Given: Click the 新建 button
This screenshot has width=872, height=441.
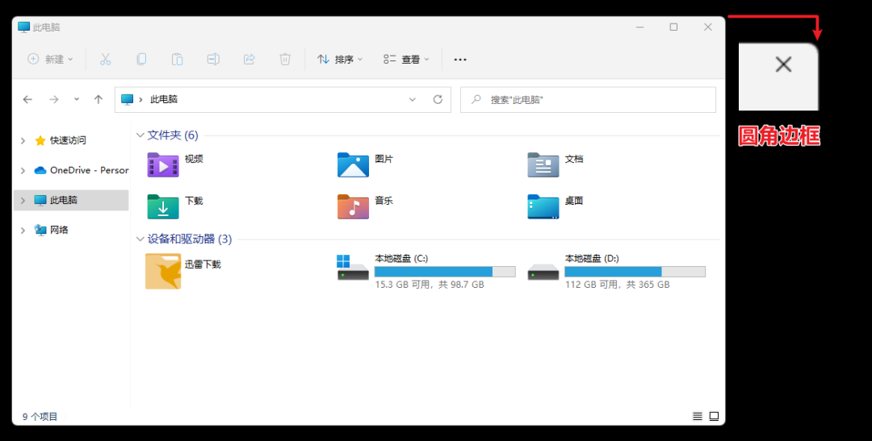Looking at the screenshot, I should click(50, 59).
